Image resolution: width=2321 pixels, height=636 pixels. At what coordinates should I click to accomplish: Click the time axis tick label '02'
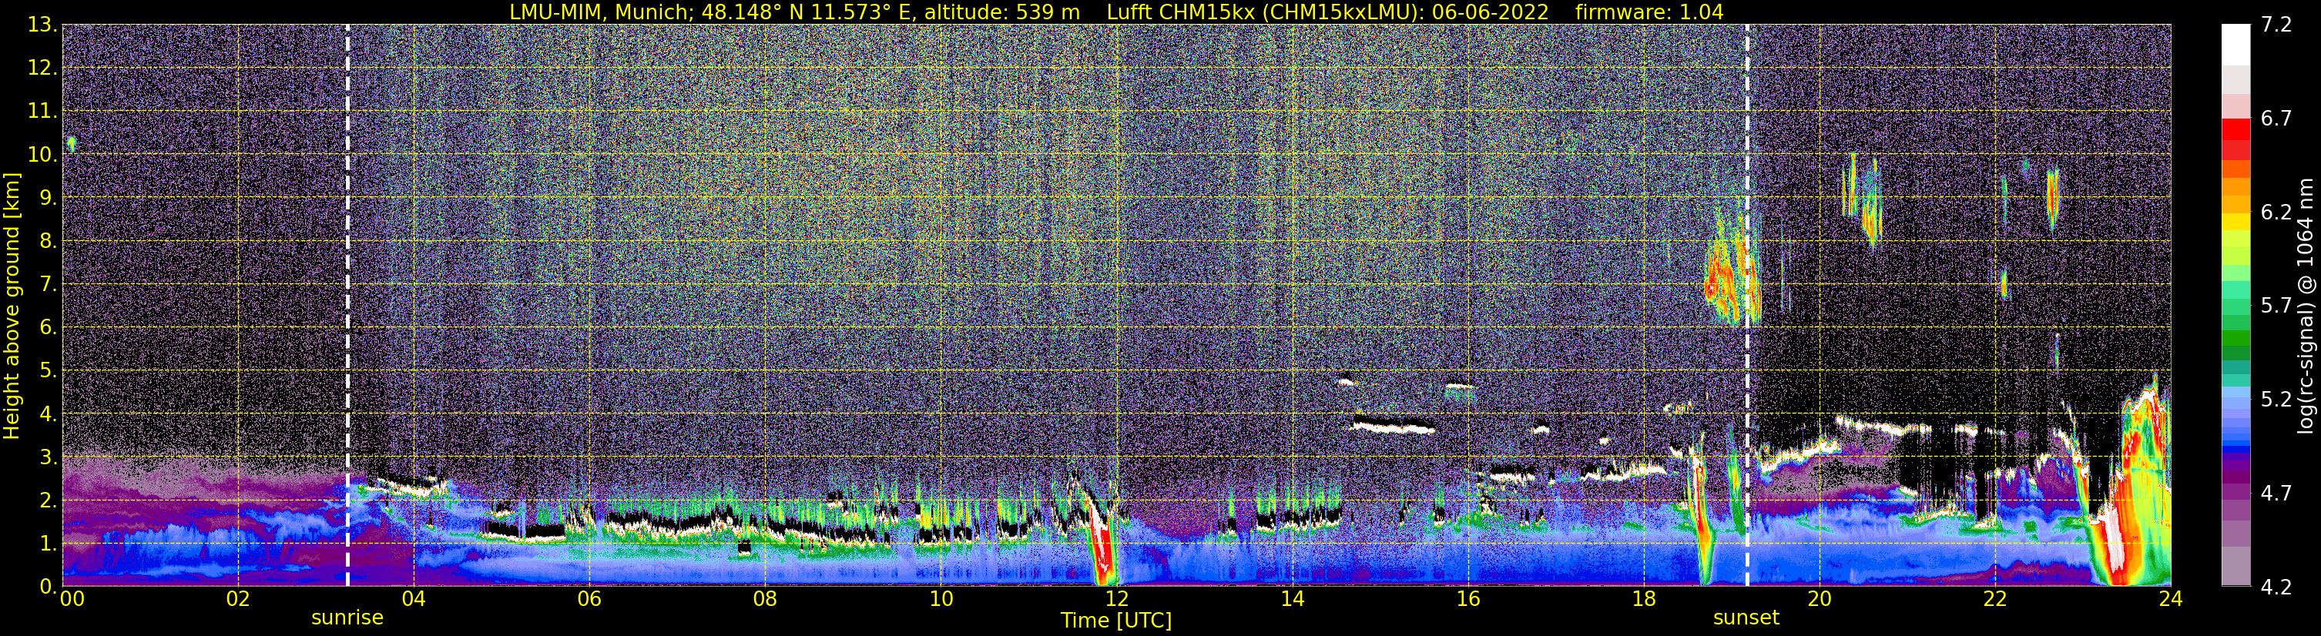237,599
